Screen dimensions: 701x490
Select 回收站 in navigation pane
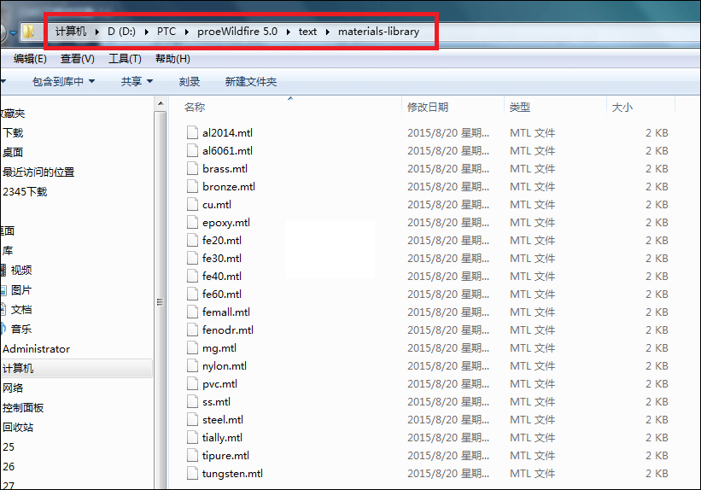(x=18, y=428)
